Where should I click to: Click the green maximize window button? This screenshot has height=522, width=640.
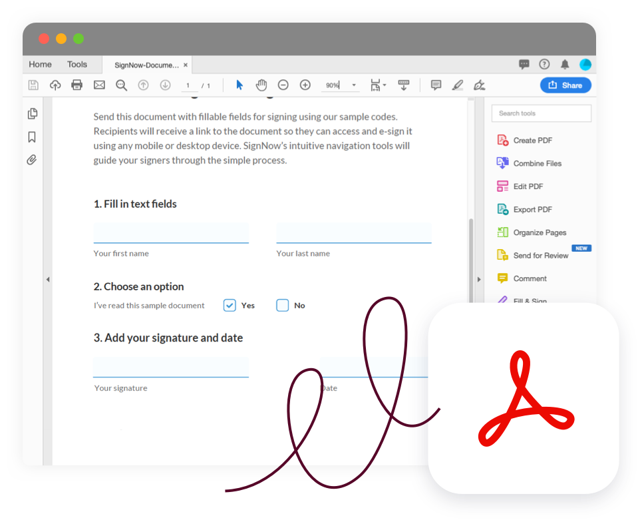pos(79,39)
